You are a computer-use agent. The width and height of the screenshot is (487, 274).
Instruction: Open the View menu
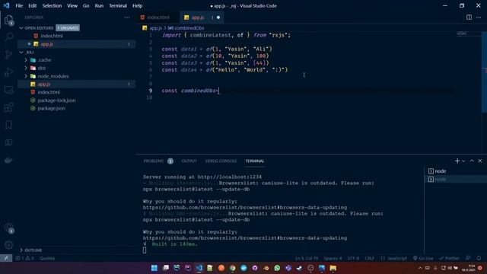(x=72, y=5)
